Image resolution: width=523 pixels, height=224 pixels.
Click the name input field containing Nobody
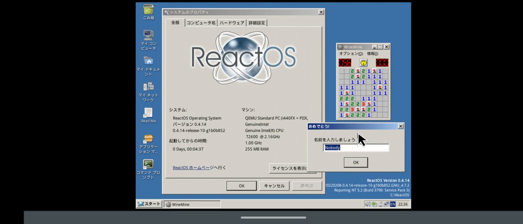click(x=356, y=148)
